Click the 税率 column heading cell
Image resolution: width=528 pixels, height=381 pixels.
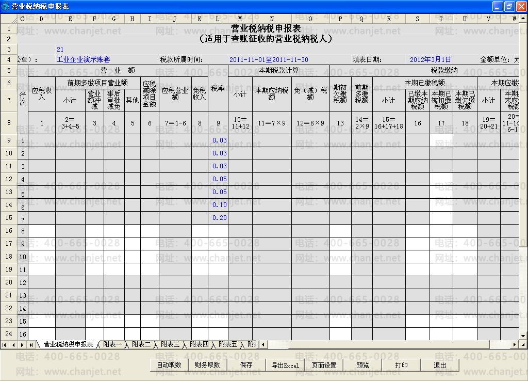(x=218, y=88)
